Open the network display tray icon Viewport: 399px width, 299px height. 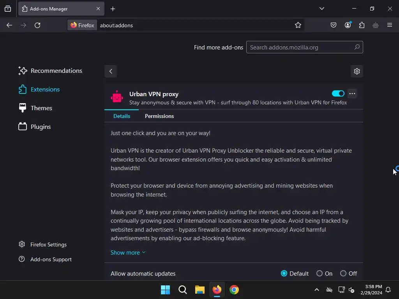[341, 290]
